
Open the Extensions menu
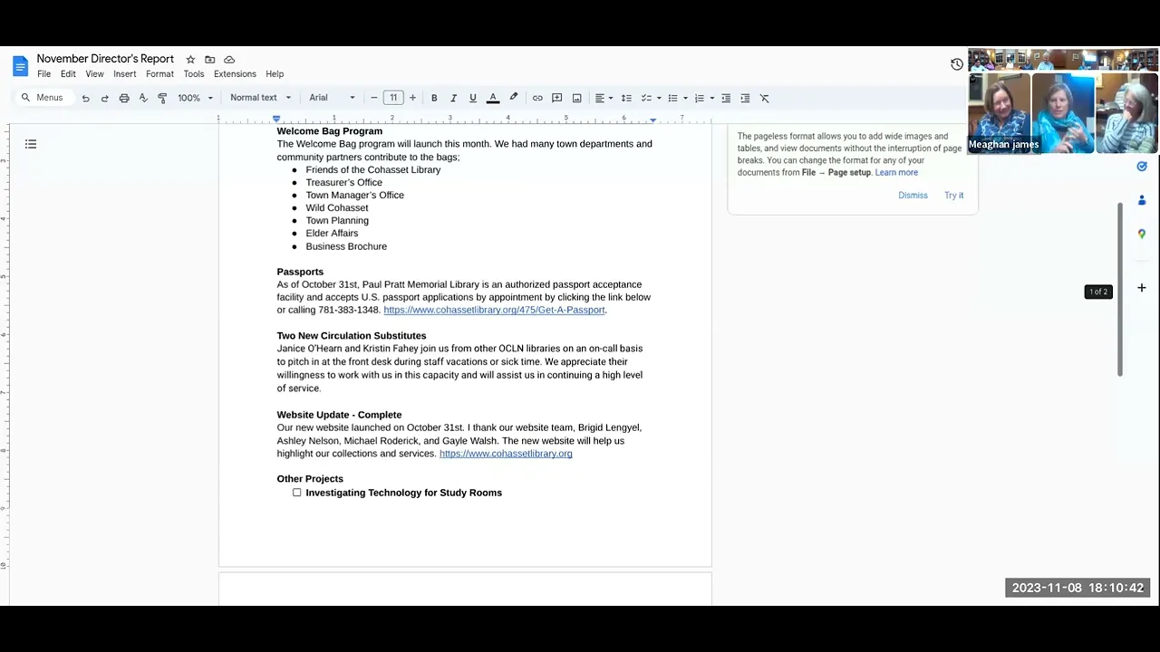point(235,74)
